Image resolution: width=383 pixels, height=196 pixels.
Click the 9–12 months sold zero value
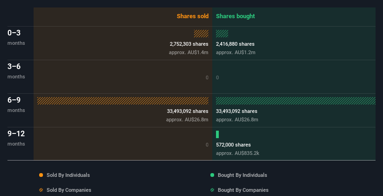(x=207, y=145)
